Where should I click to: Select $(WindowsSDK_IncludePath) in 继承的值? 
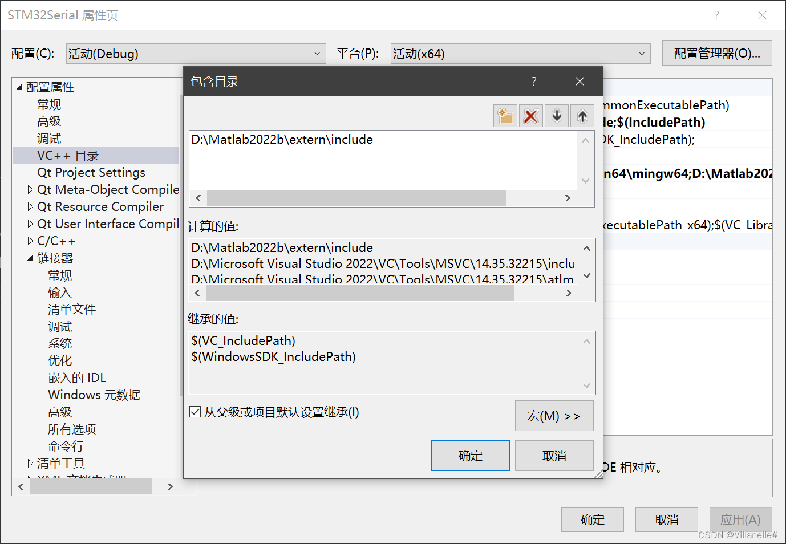(274, 357)
